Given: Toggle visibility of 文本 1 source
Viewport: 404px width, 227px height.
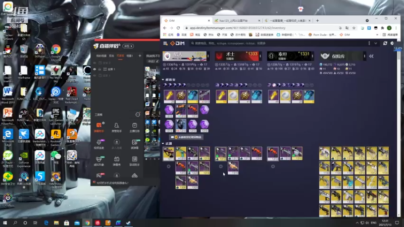Looking at the screenshot, I should [94, 76].
